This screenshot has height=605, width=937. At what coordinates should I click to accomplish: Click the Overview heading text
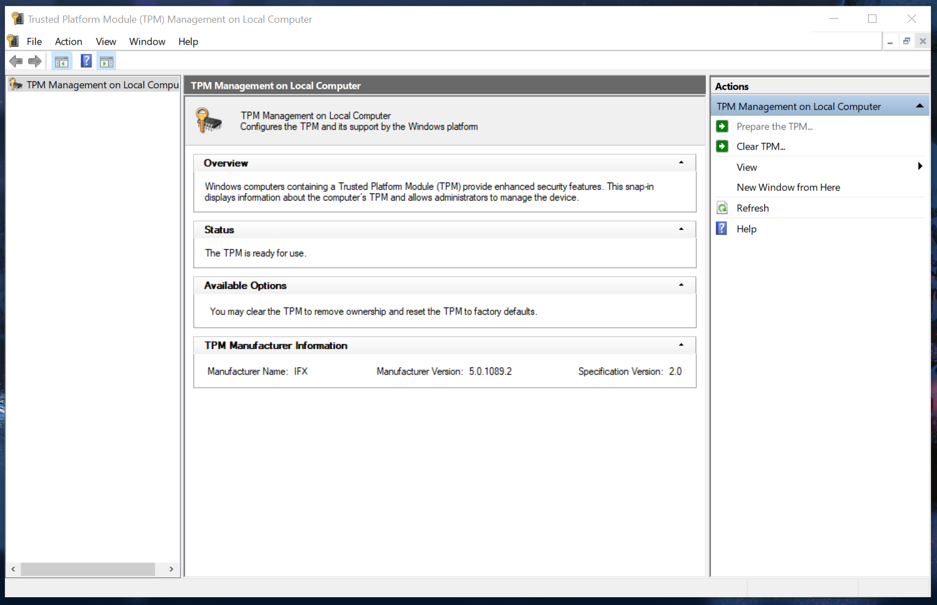(226, 163)
